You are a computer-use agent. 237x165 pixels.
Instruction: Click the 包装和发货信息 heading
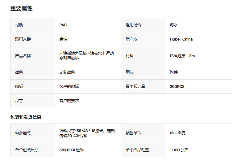pyautogui.click(x=26, y=117)
